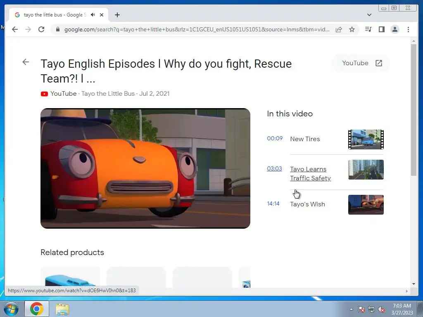The height and width of the screenshot is (317, 423).
Task: Open Windows Explorer from taskbar
Action: point(62,309)
